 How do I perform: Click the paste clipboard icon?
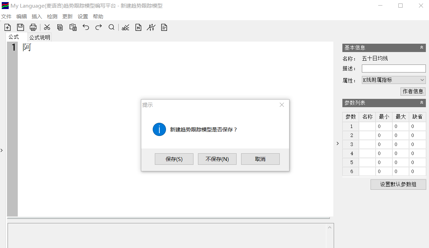pos(73,27)
